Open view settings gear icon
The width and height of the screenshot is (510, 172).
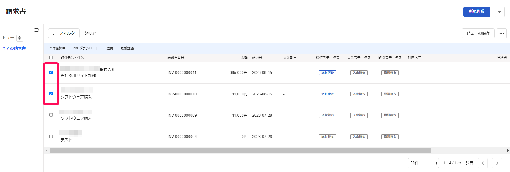point(20,38)
